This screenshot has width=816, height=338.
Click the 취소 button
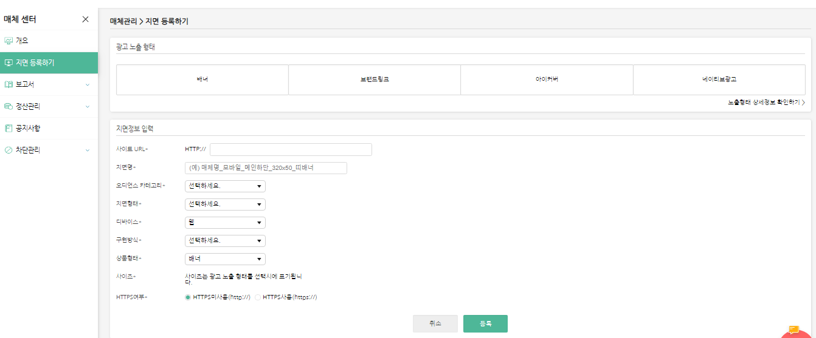tap(435, 323)
